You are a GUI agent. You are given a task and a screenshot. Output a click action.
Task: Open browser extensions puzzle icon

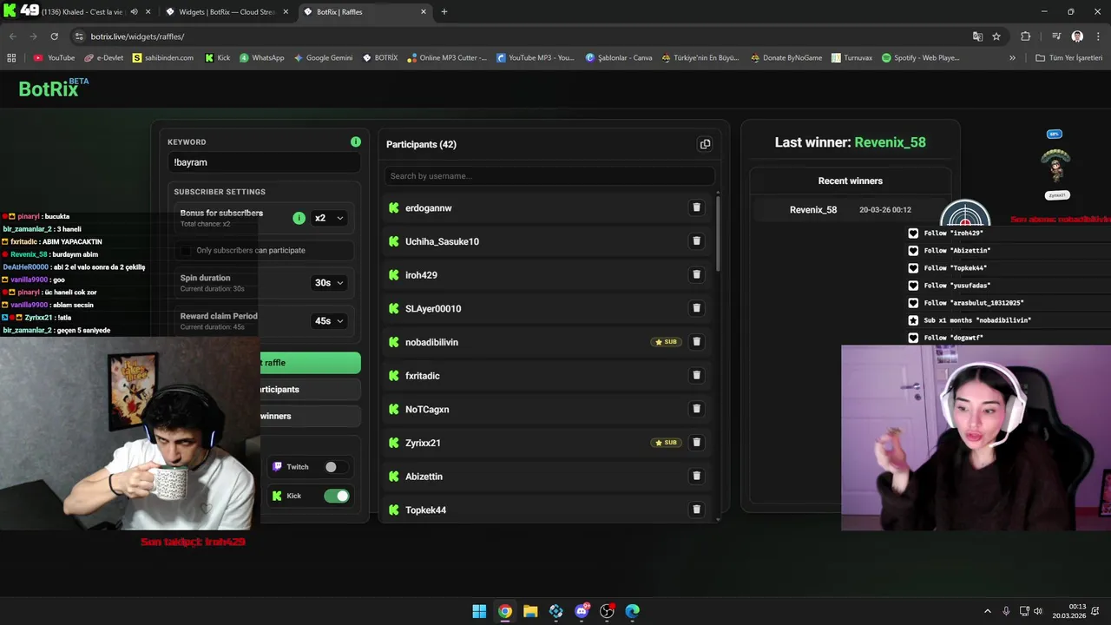click(x=1025, y=36)
